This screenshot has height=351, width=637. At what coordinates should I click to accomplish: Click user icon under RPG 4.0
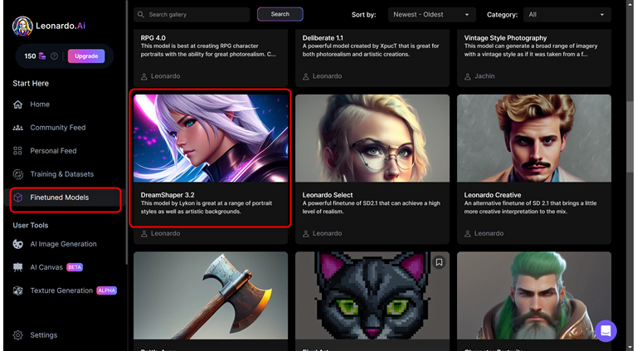pos(144,76)
